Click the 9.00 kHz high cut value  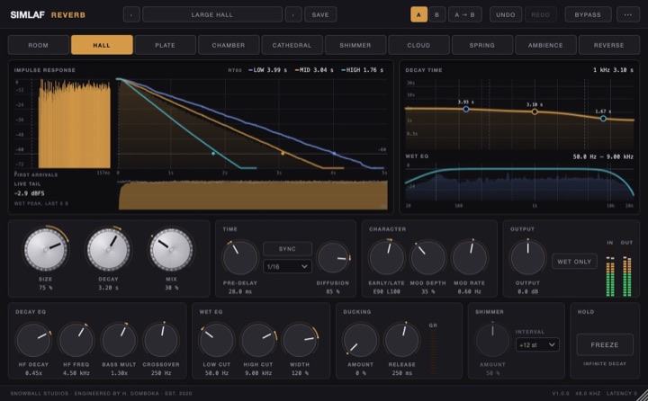258,373
